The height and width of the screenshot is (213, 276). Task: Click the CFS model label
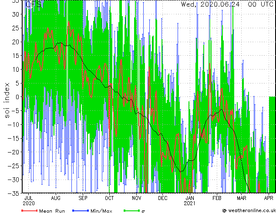[34, 4]
